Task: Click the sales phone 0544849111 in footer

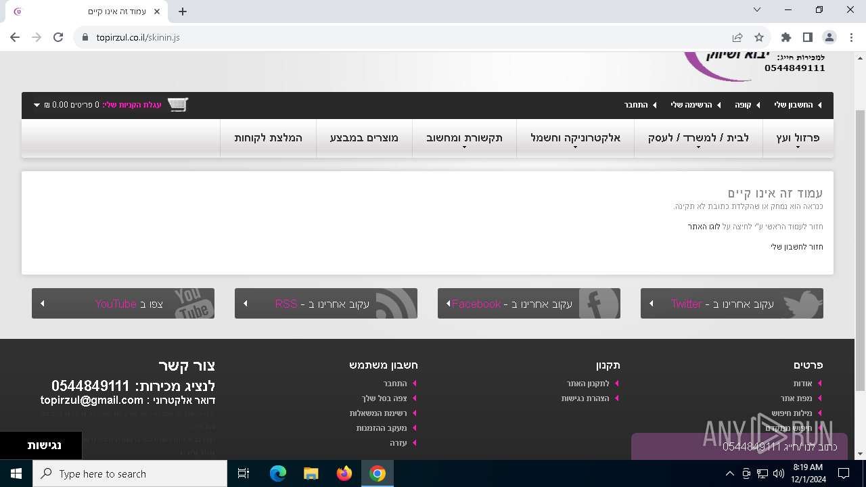Action: click(x=90, y=386)
